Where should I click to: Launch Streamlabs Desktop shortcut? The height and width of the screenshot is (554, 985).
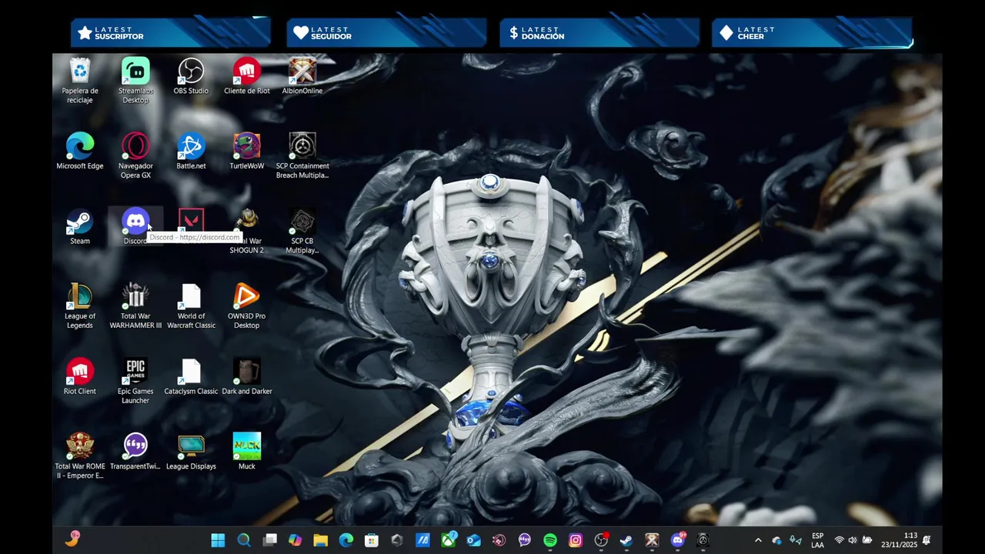pos(135,80)
